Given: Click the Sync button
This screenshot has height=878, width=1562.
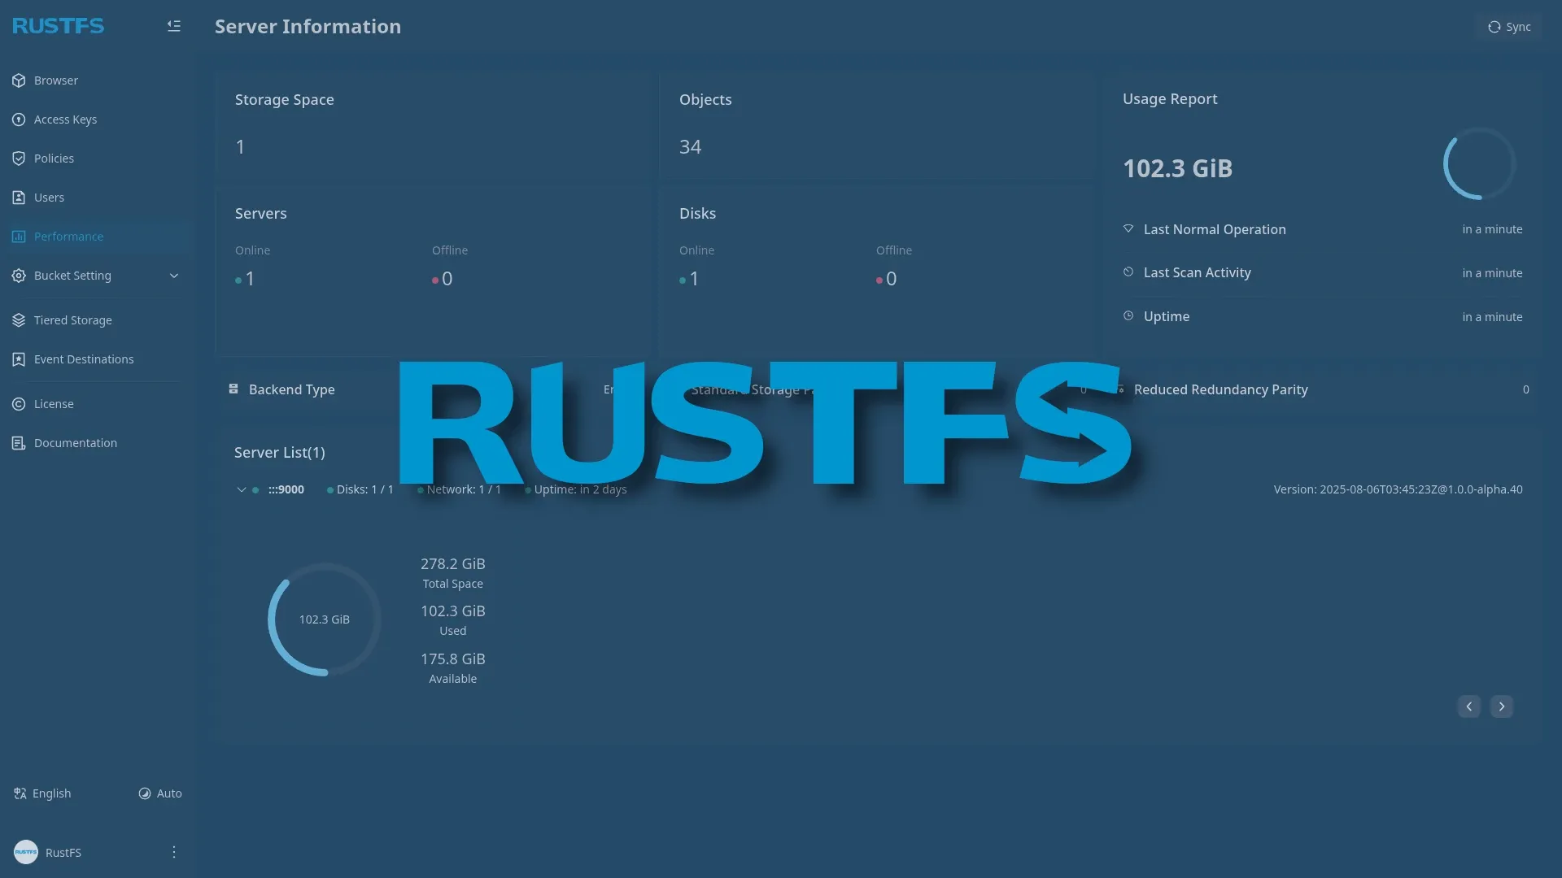Looking at the screenshot, I should point(1509,27).
